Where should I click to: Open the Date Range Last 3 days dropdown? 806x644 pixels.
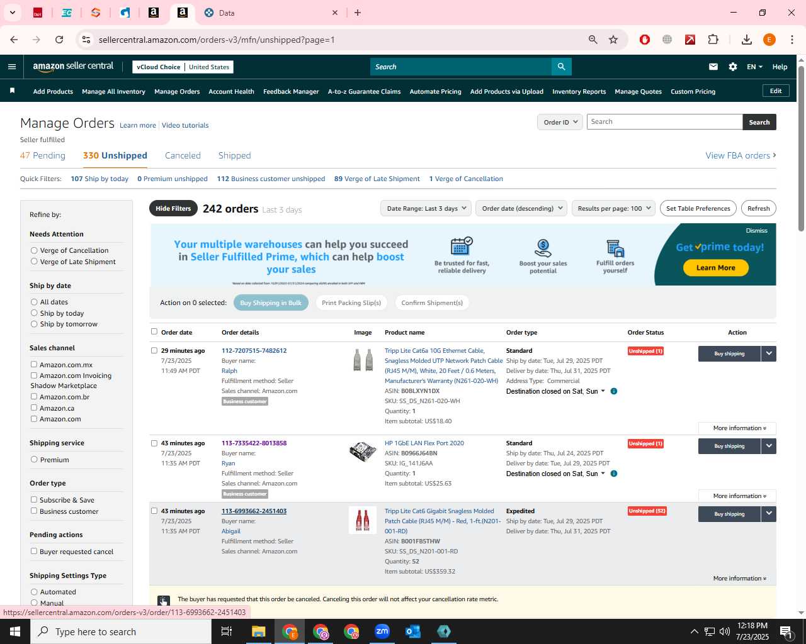click(x=426, y=208)
